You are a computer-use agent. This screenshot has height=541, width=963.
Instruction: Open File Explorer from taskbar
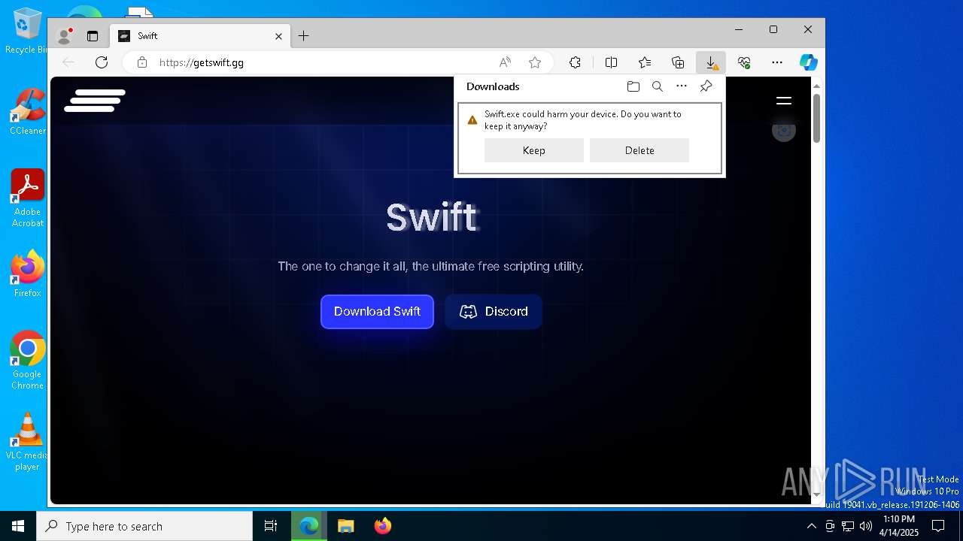[x=345, y=526]
